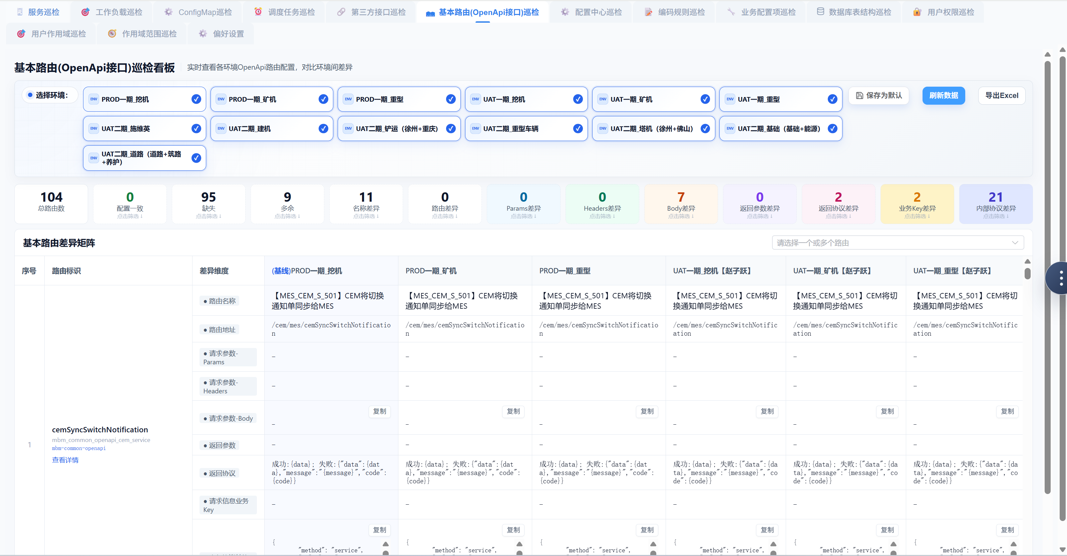
Task: Open the 查看详情 link for cemSyncSwitchNotification
Action: pos(65,460)
